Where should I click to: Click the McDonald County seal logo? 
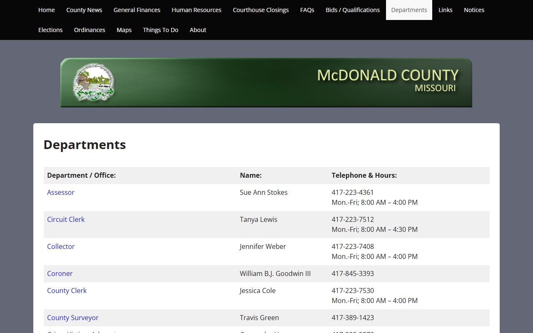[x=93, y=82]
